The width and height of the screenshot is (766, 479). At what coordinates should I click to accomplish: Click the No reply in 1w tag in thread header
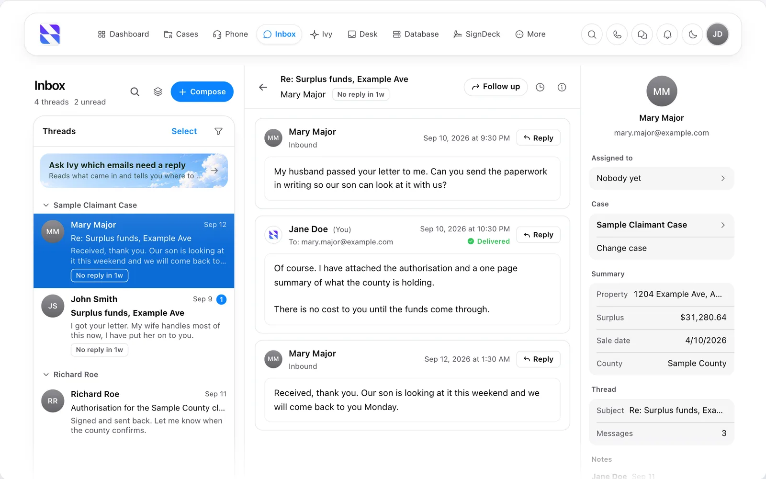point(360,94)
